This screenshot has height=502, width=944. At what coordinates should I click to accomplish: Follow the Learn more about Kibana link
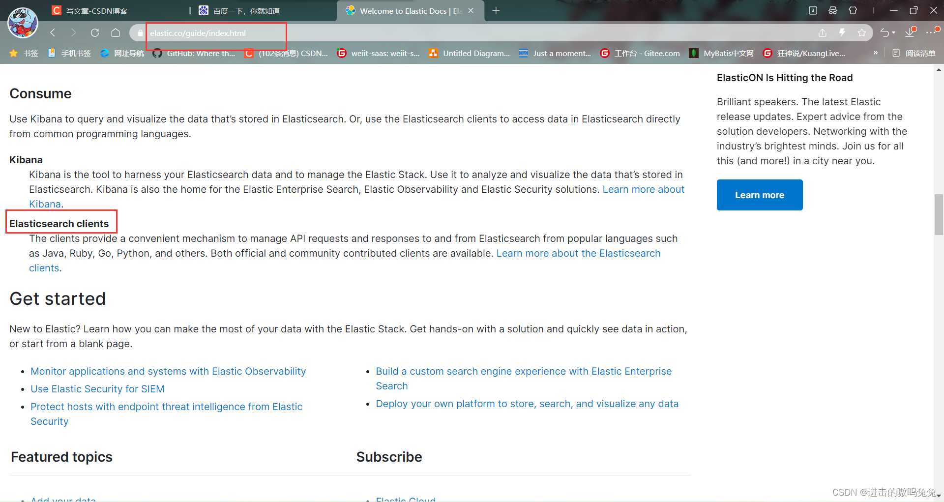(643, 189)
